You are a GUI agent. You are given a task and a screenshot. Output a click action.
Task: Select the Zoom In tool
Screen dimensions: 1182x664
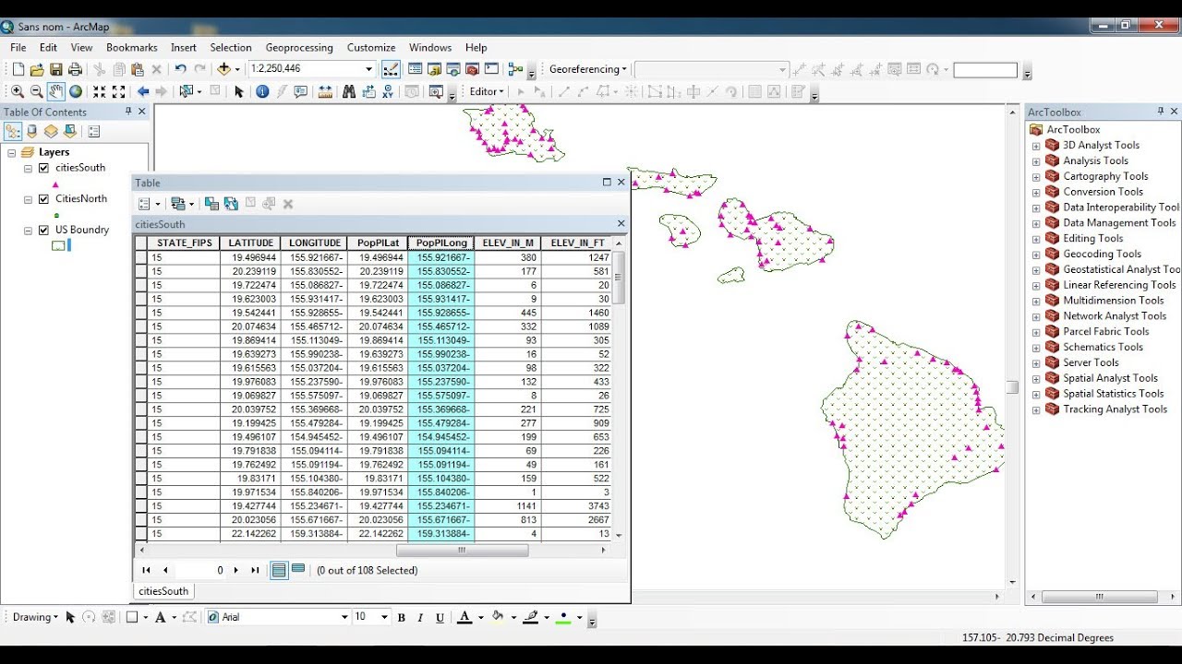17,91
